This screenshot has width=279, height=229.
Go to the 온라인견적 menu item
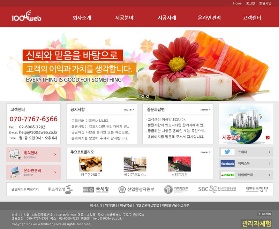(x=209, y=18)
